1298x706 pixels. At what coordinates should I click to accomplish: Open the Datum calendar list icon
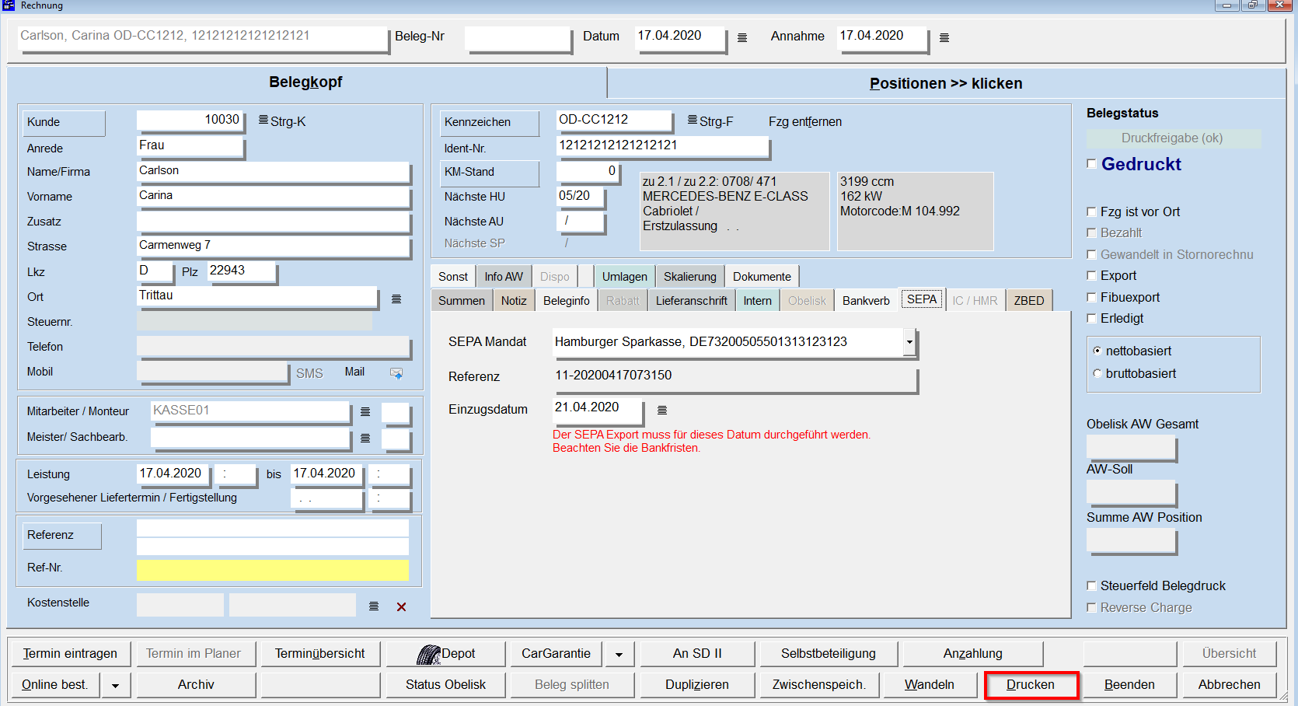pyautogui.click(x=742, y=37)
